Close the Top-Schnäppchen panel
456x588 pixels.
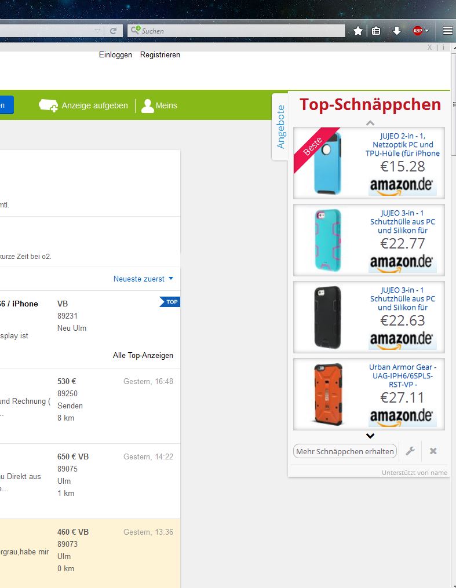pyautogui.click(x=433, y=451)
